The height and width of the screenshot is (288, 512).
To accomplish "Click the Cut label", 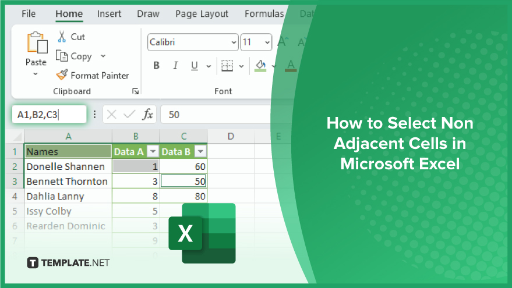I will click(77, 37).
